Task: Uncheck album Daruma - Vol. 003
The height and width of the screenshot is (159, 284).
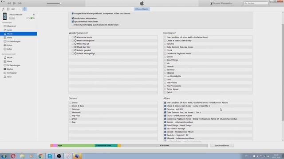Action: pos(165,109)
